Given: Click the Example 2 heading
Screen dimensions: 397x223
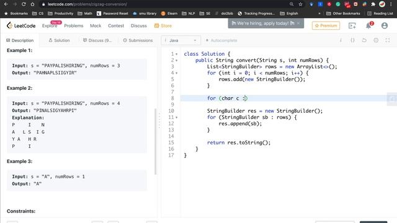Looking at the screenshot, I should pyautogui.click(x=19, y=88).
